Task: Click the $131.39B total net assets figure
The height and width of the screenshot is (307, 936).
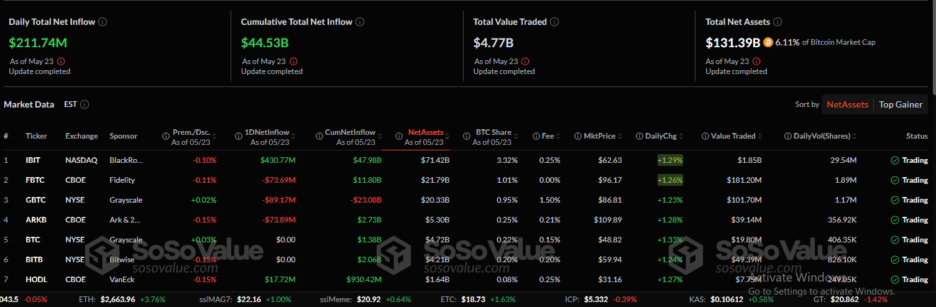Action: pyautogui.click(x=733, y=43)
